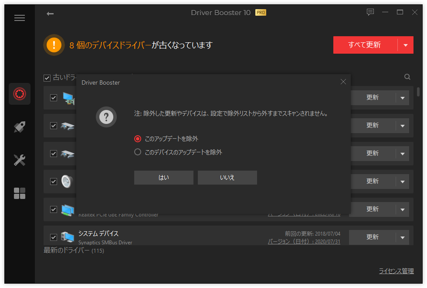Click the speaker device icon in the driver list
Image resolution: width=427 pixels, height=288 pixels.
point(67,182)
